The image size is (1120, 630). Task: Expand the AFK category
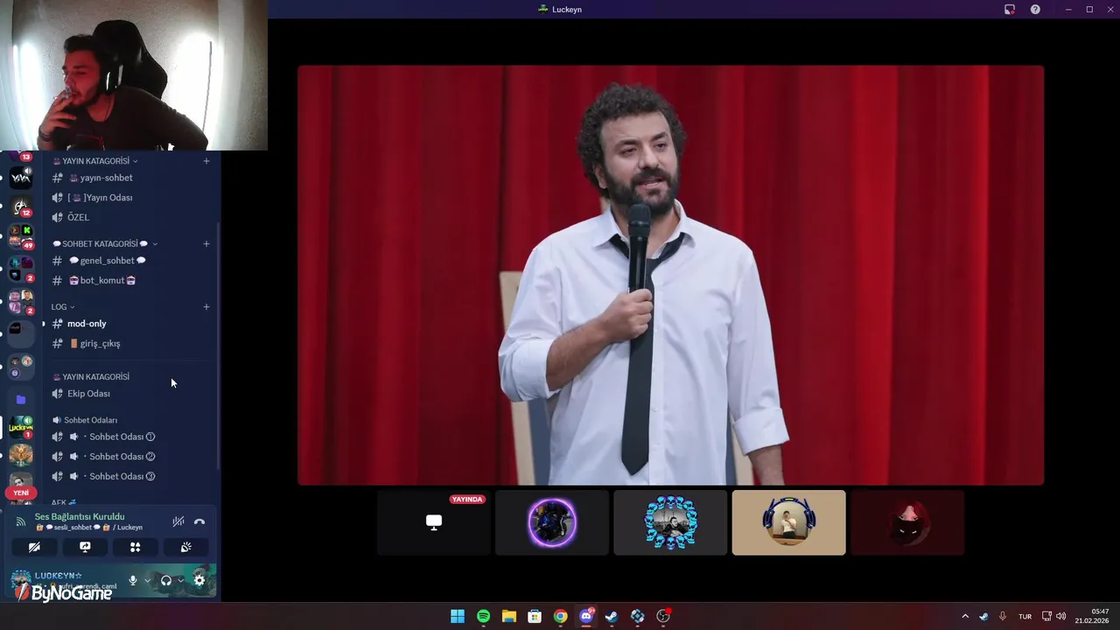[x=64, y=503]
